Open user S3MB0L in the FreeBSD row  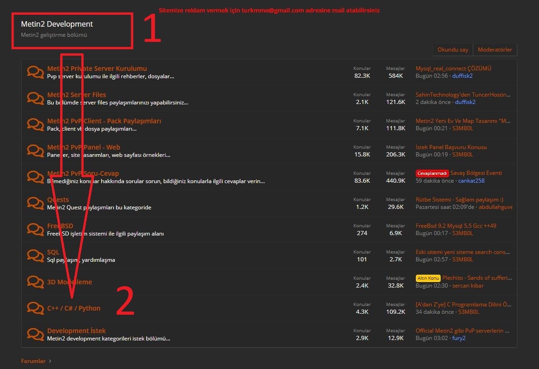tap(463, 233)
